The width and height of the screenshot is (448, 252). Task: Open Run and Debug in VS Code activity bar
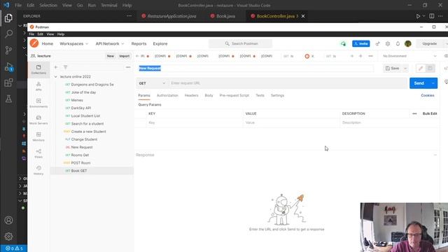8,67
